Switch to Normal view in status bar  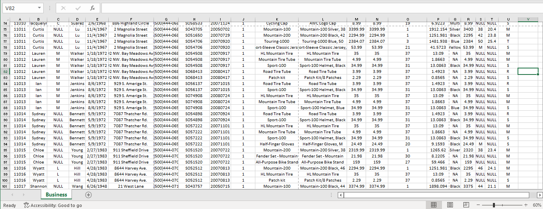coord(434,205)
